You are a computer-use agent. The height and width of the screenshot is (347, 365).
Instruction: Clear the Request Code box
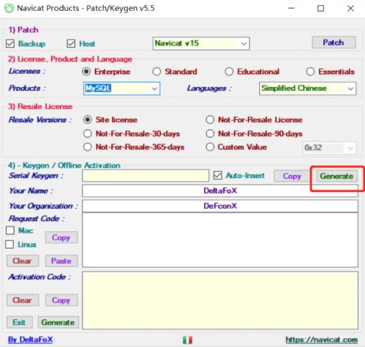click(x=23, y=261)
